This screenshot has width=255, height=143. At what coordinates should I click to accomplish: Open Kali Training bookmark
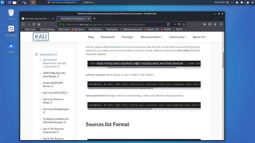coord(45,29)
